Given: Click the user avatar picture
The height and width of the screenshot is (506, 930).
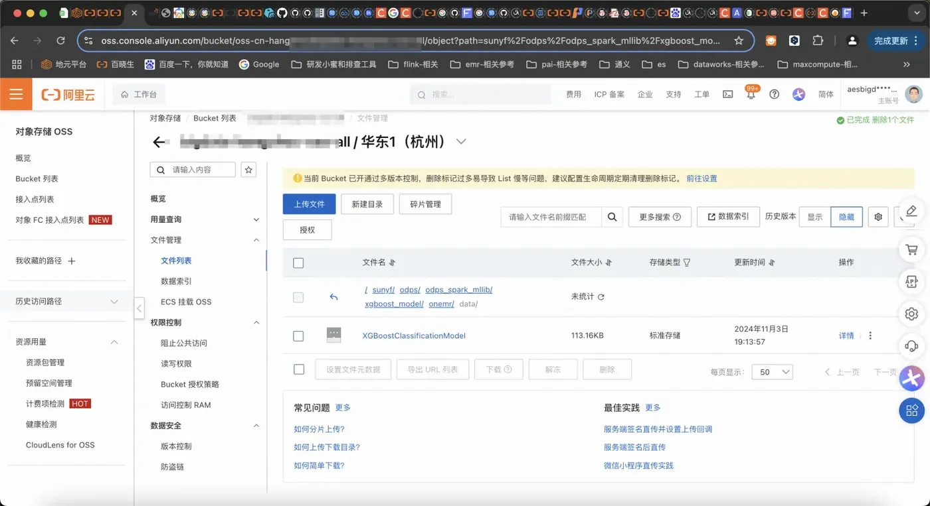Looking at the screenshot, I should click(x=914, y=94).
